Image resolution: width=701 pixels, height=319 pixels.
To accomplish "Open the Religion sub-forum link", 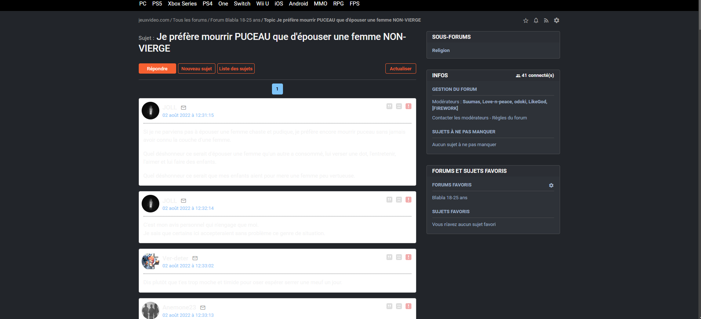I will (440, 51).
